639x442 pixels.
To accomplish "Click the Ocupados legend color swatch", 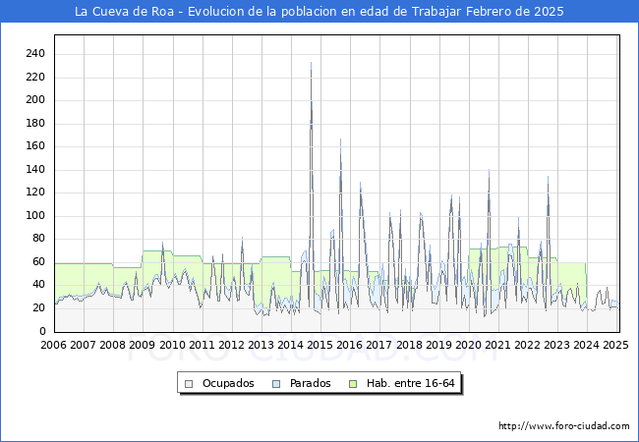I will (x=189, y=384).
